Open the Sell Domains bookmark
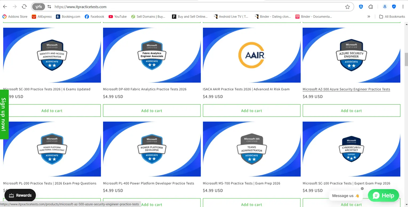The width and height of the screenshot is (408, 207). coord(148,17)
